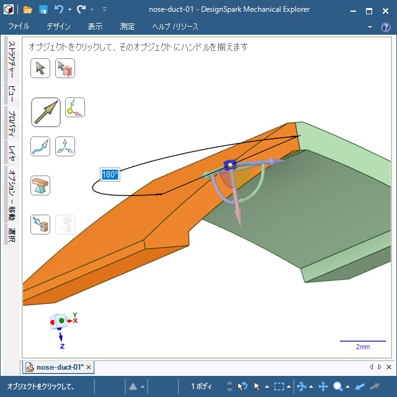Image resolution: width=397 pixels, height=397 pixels.
Task: Expand the zoom options dropdown in status bar
Action: coord(348,387)
